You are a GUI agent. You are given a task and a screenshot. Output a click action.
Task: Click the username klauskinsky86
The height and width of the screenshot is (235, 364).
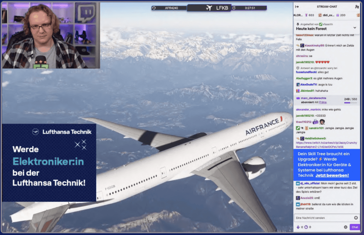(x=314, y=45)
